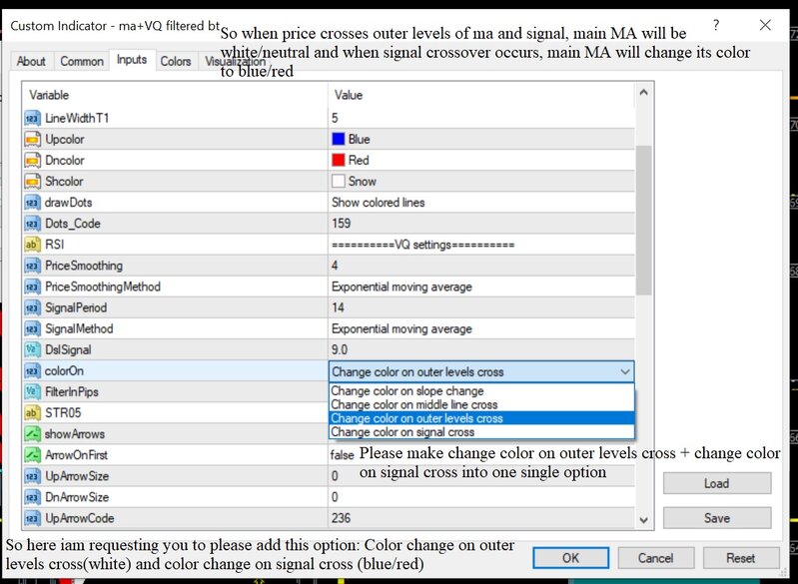Click the blue Upcolor swatch
798x584 pixels.
coord(339,140)
